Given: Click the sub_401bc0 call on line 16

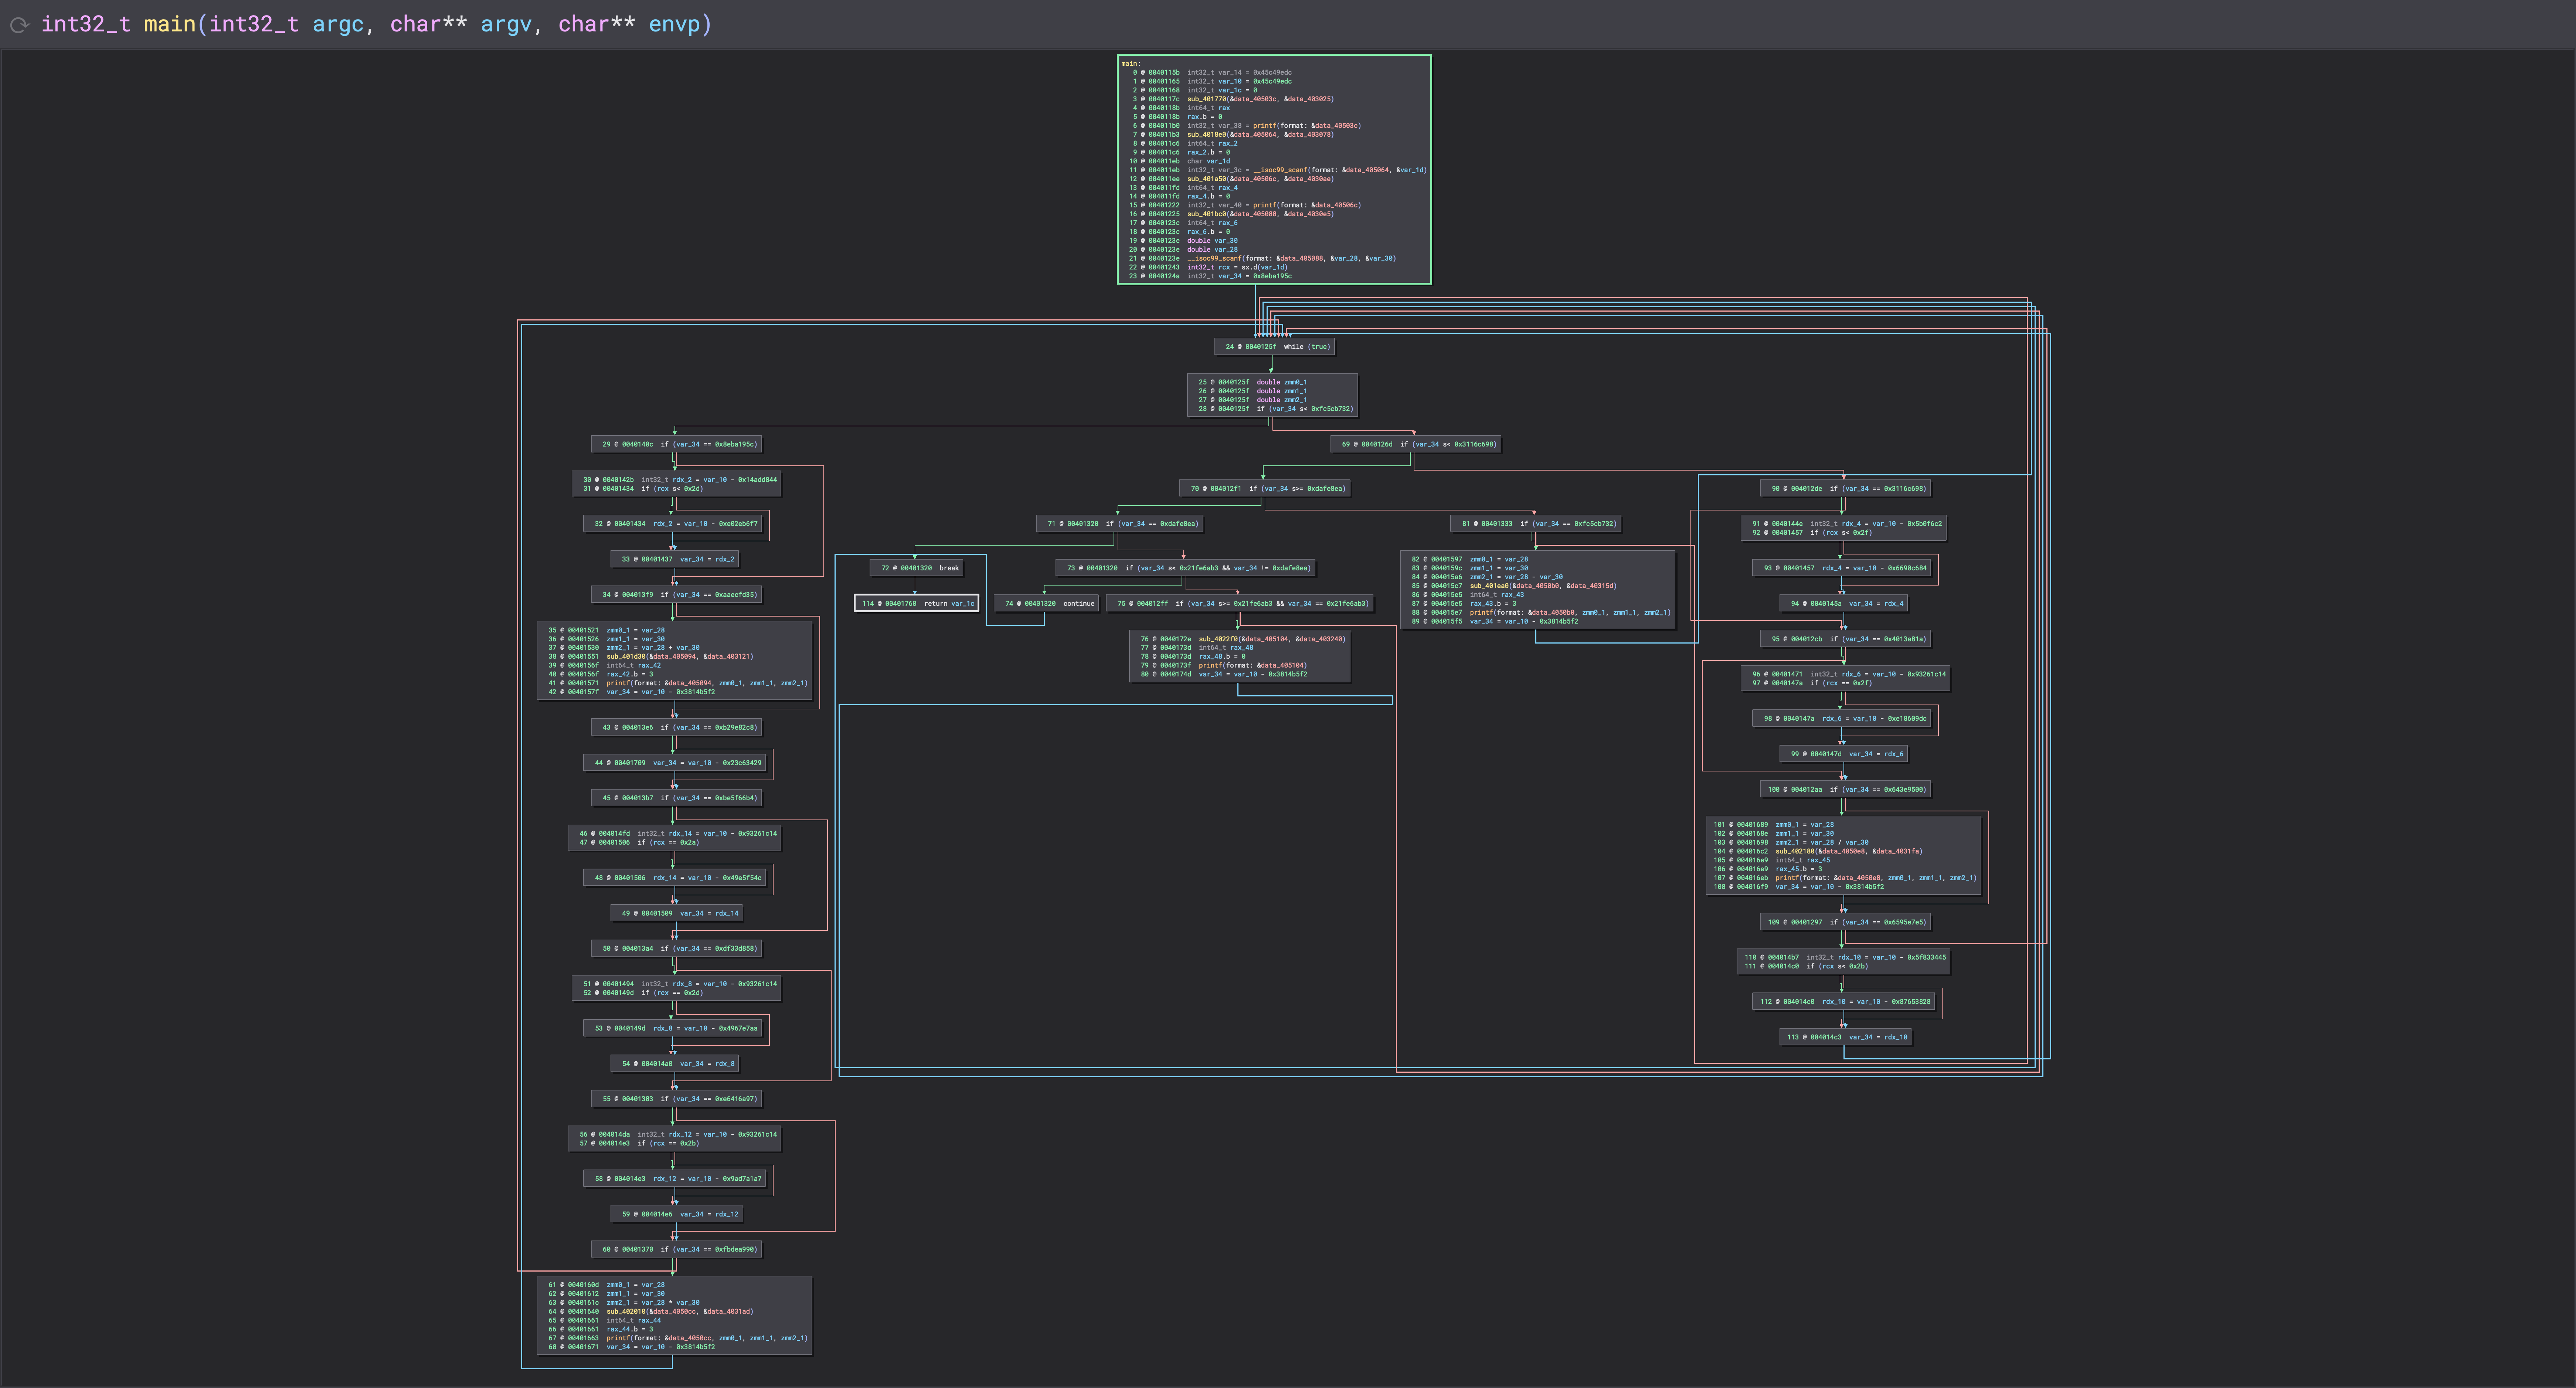Looking at the screenshot, I should [x=1207, y=214].
